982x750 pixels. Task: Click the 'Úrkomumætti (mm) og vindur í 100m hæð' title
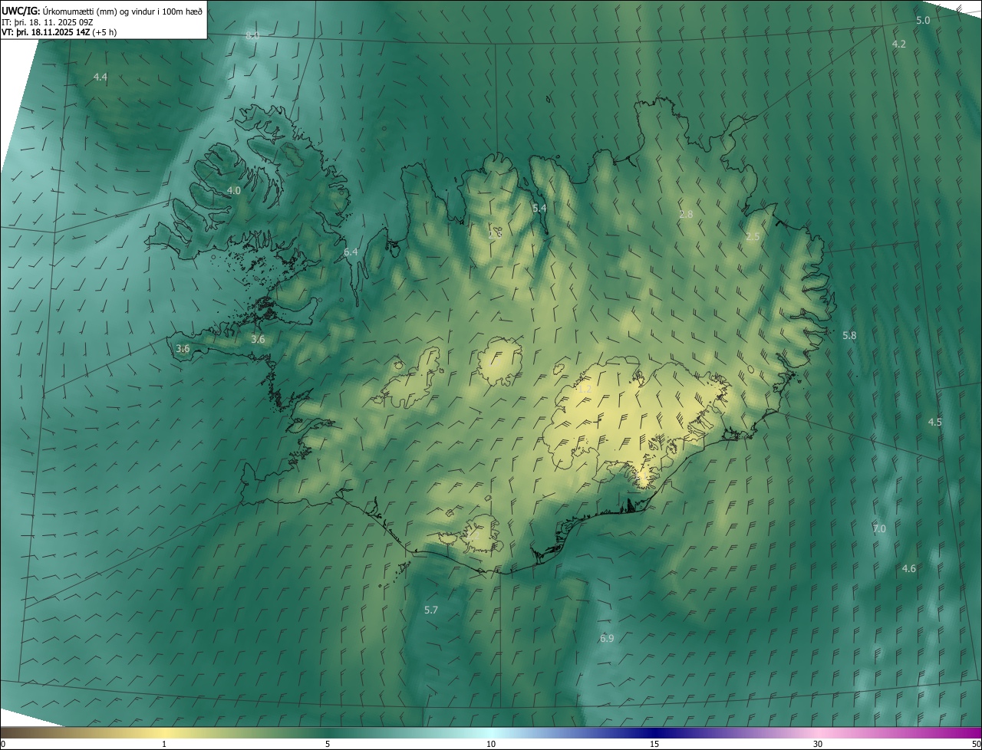[x=122, y=11]
